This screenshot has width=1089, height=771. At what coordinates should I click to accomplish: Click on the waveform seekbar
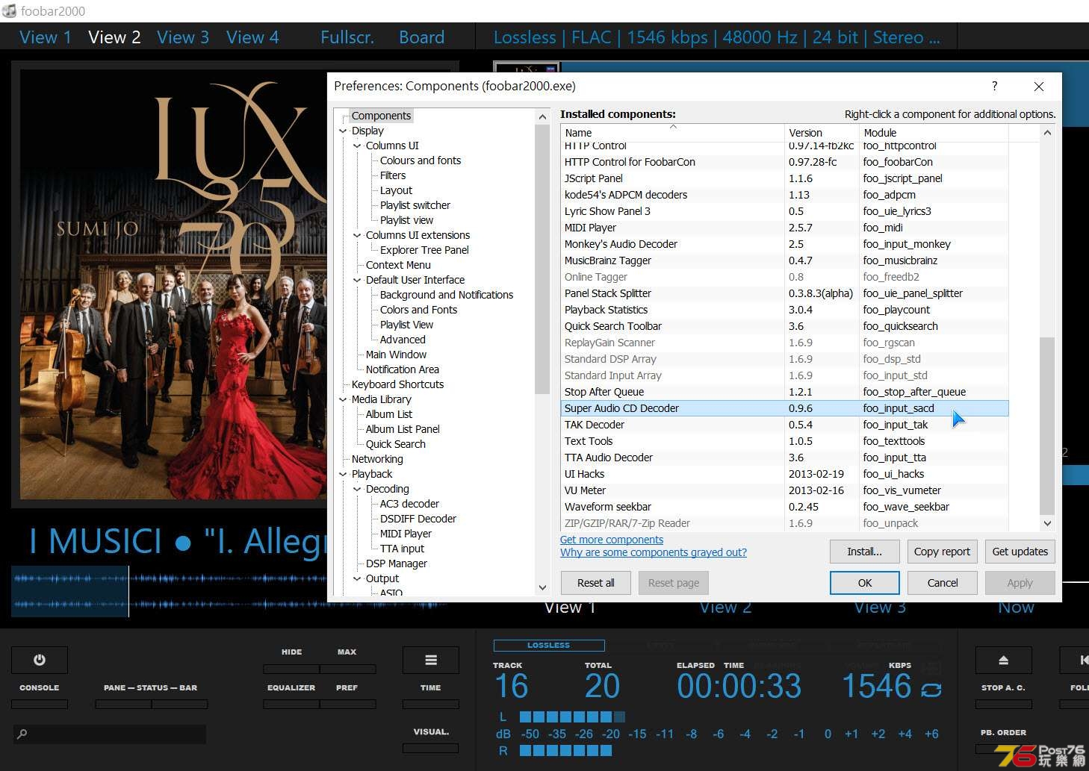[x=169, y=590]
